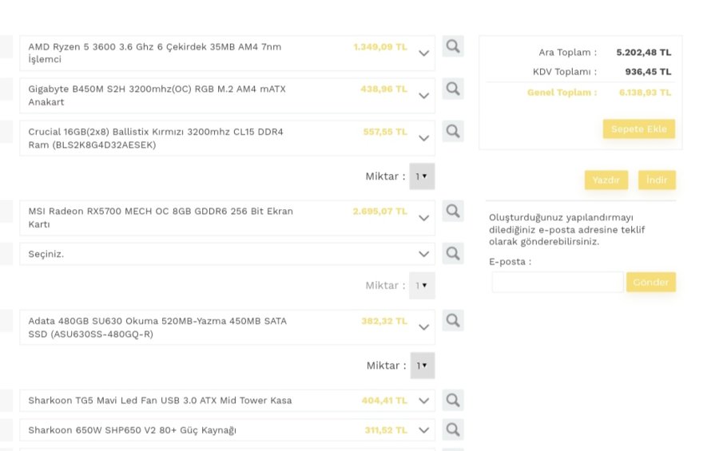This screenshot has width=719, height=451.
Task: Focus the E-posta email input field
Action: click(x=557, y=282)
